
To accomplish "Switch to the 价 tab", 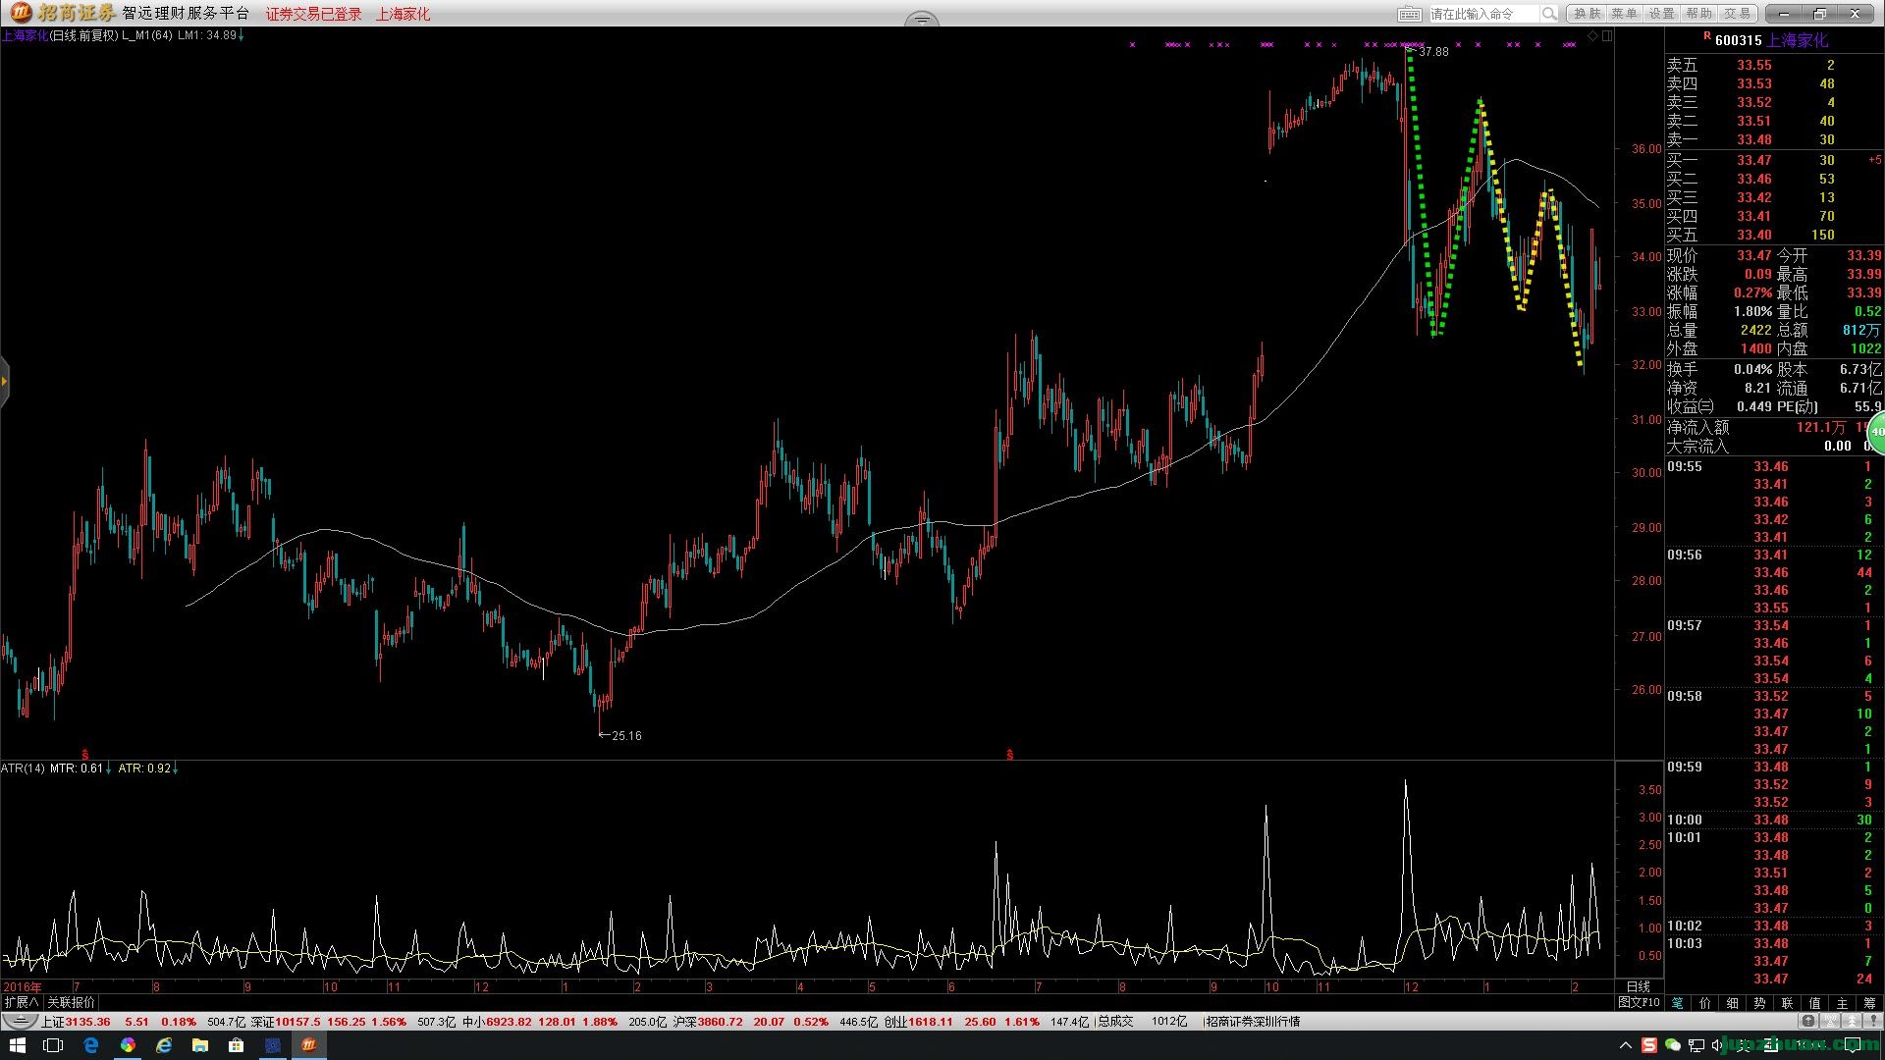I will pyautogui.click(x=1704, y=1002).
